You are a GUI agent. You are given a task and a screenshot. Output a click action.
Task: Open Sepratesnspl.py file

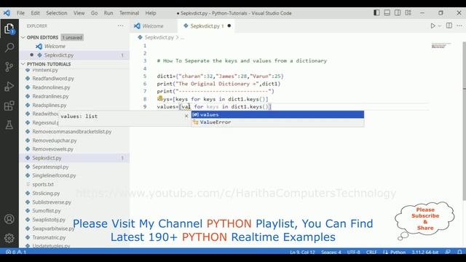tap(50, 167)
